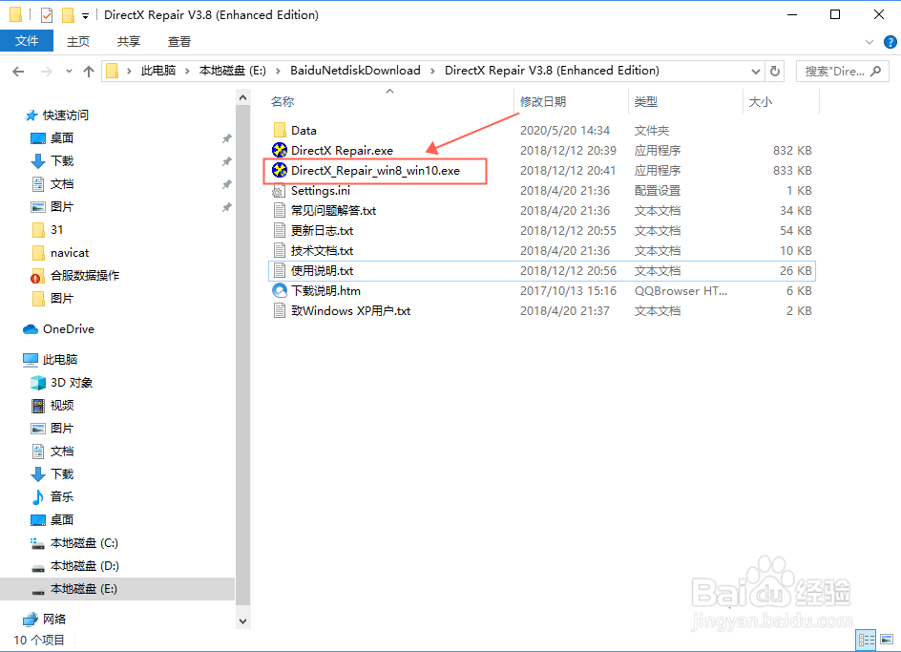Click 此电脑 in the address breadcrumb
Viewport: 901px width, 652px height.
click(x=158, y=71)
